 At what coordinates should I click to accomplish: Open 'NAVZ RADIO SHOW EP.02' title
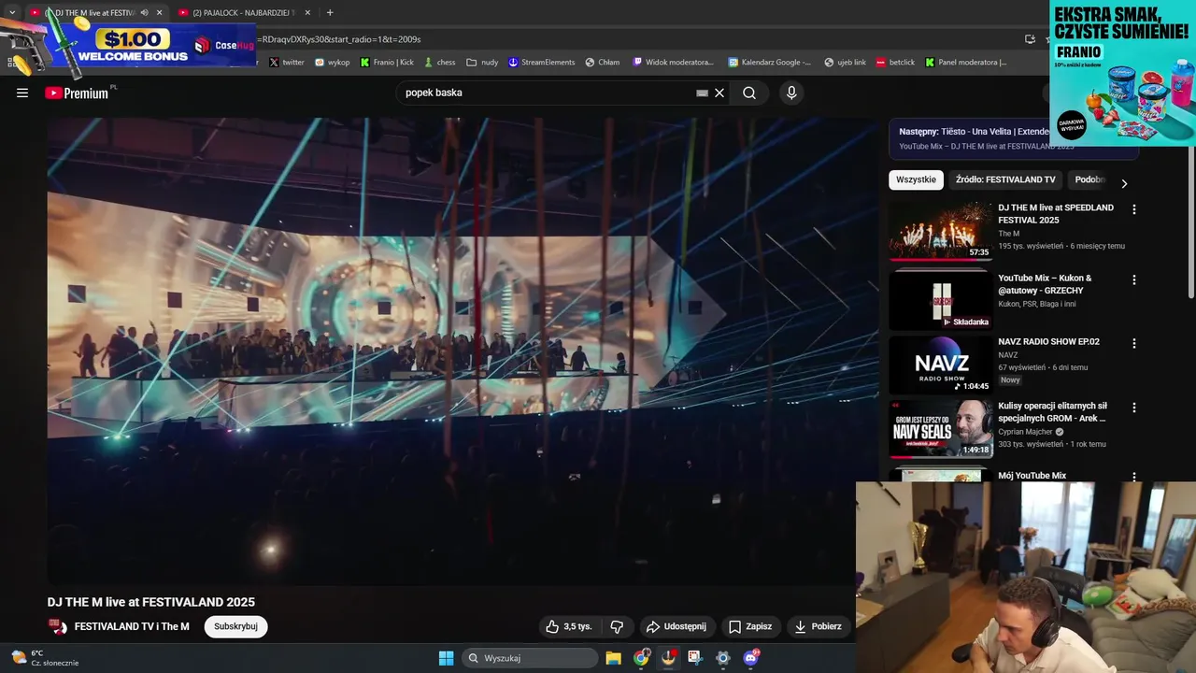pos(1048,341)
